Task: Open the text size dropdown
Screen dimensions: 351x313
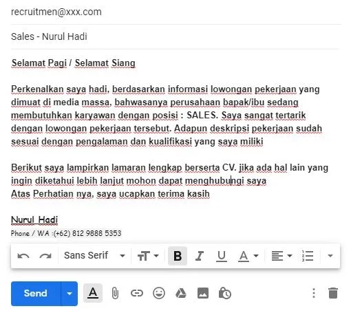Action: (148, 256)
